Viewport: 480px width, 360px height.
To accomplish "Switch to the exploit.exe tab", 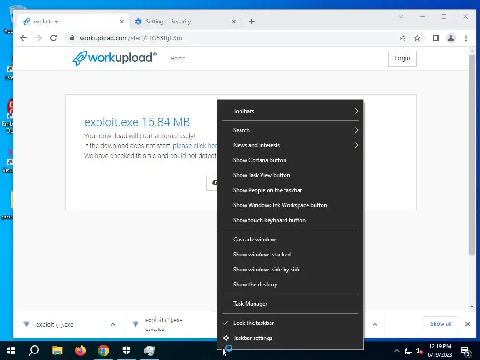I will coord(73,22).
